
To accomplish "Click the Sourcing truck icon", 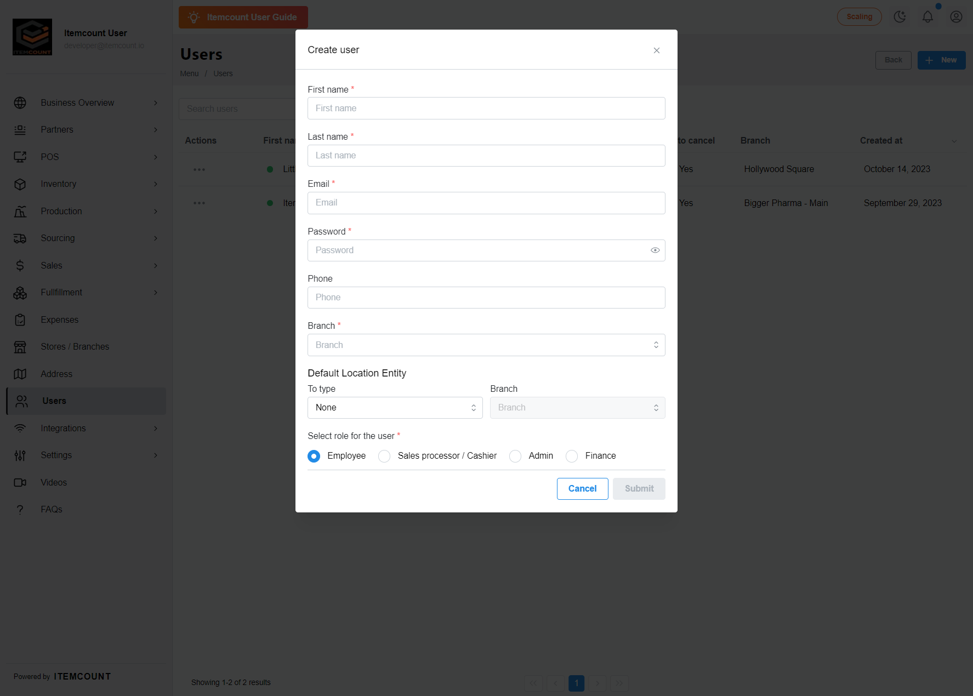I will coord(20,238).
